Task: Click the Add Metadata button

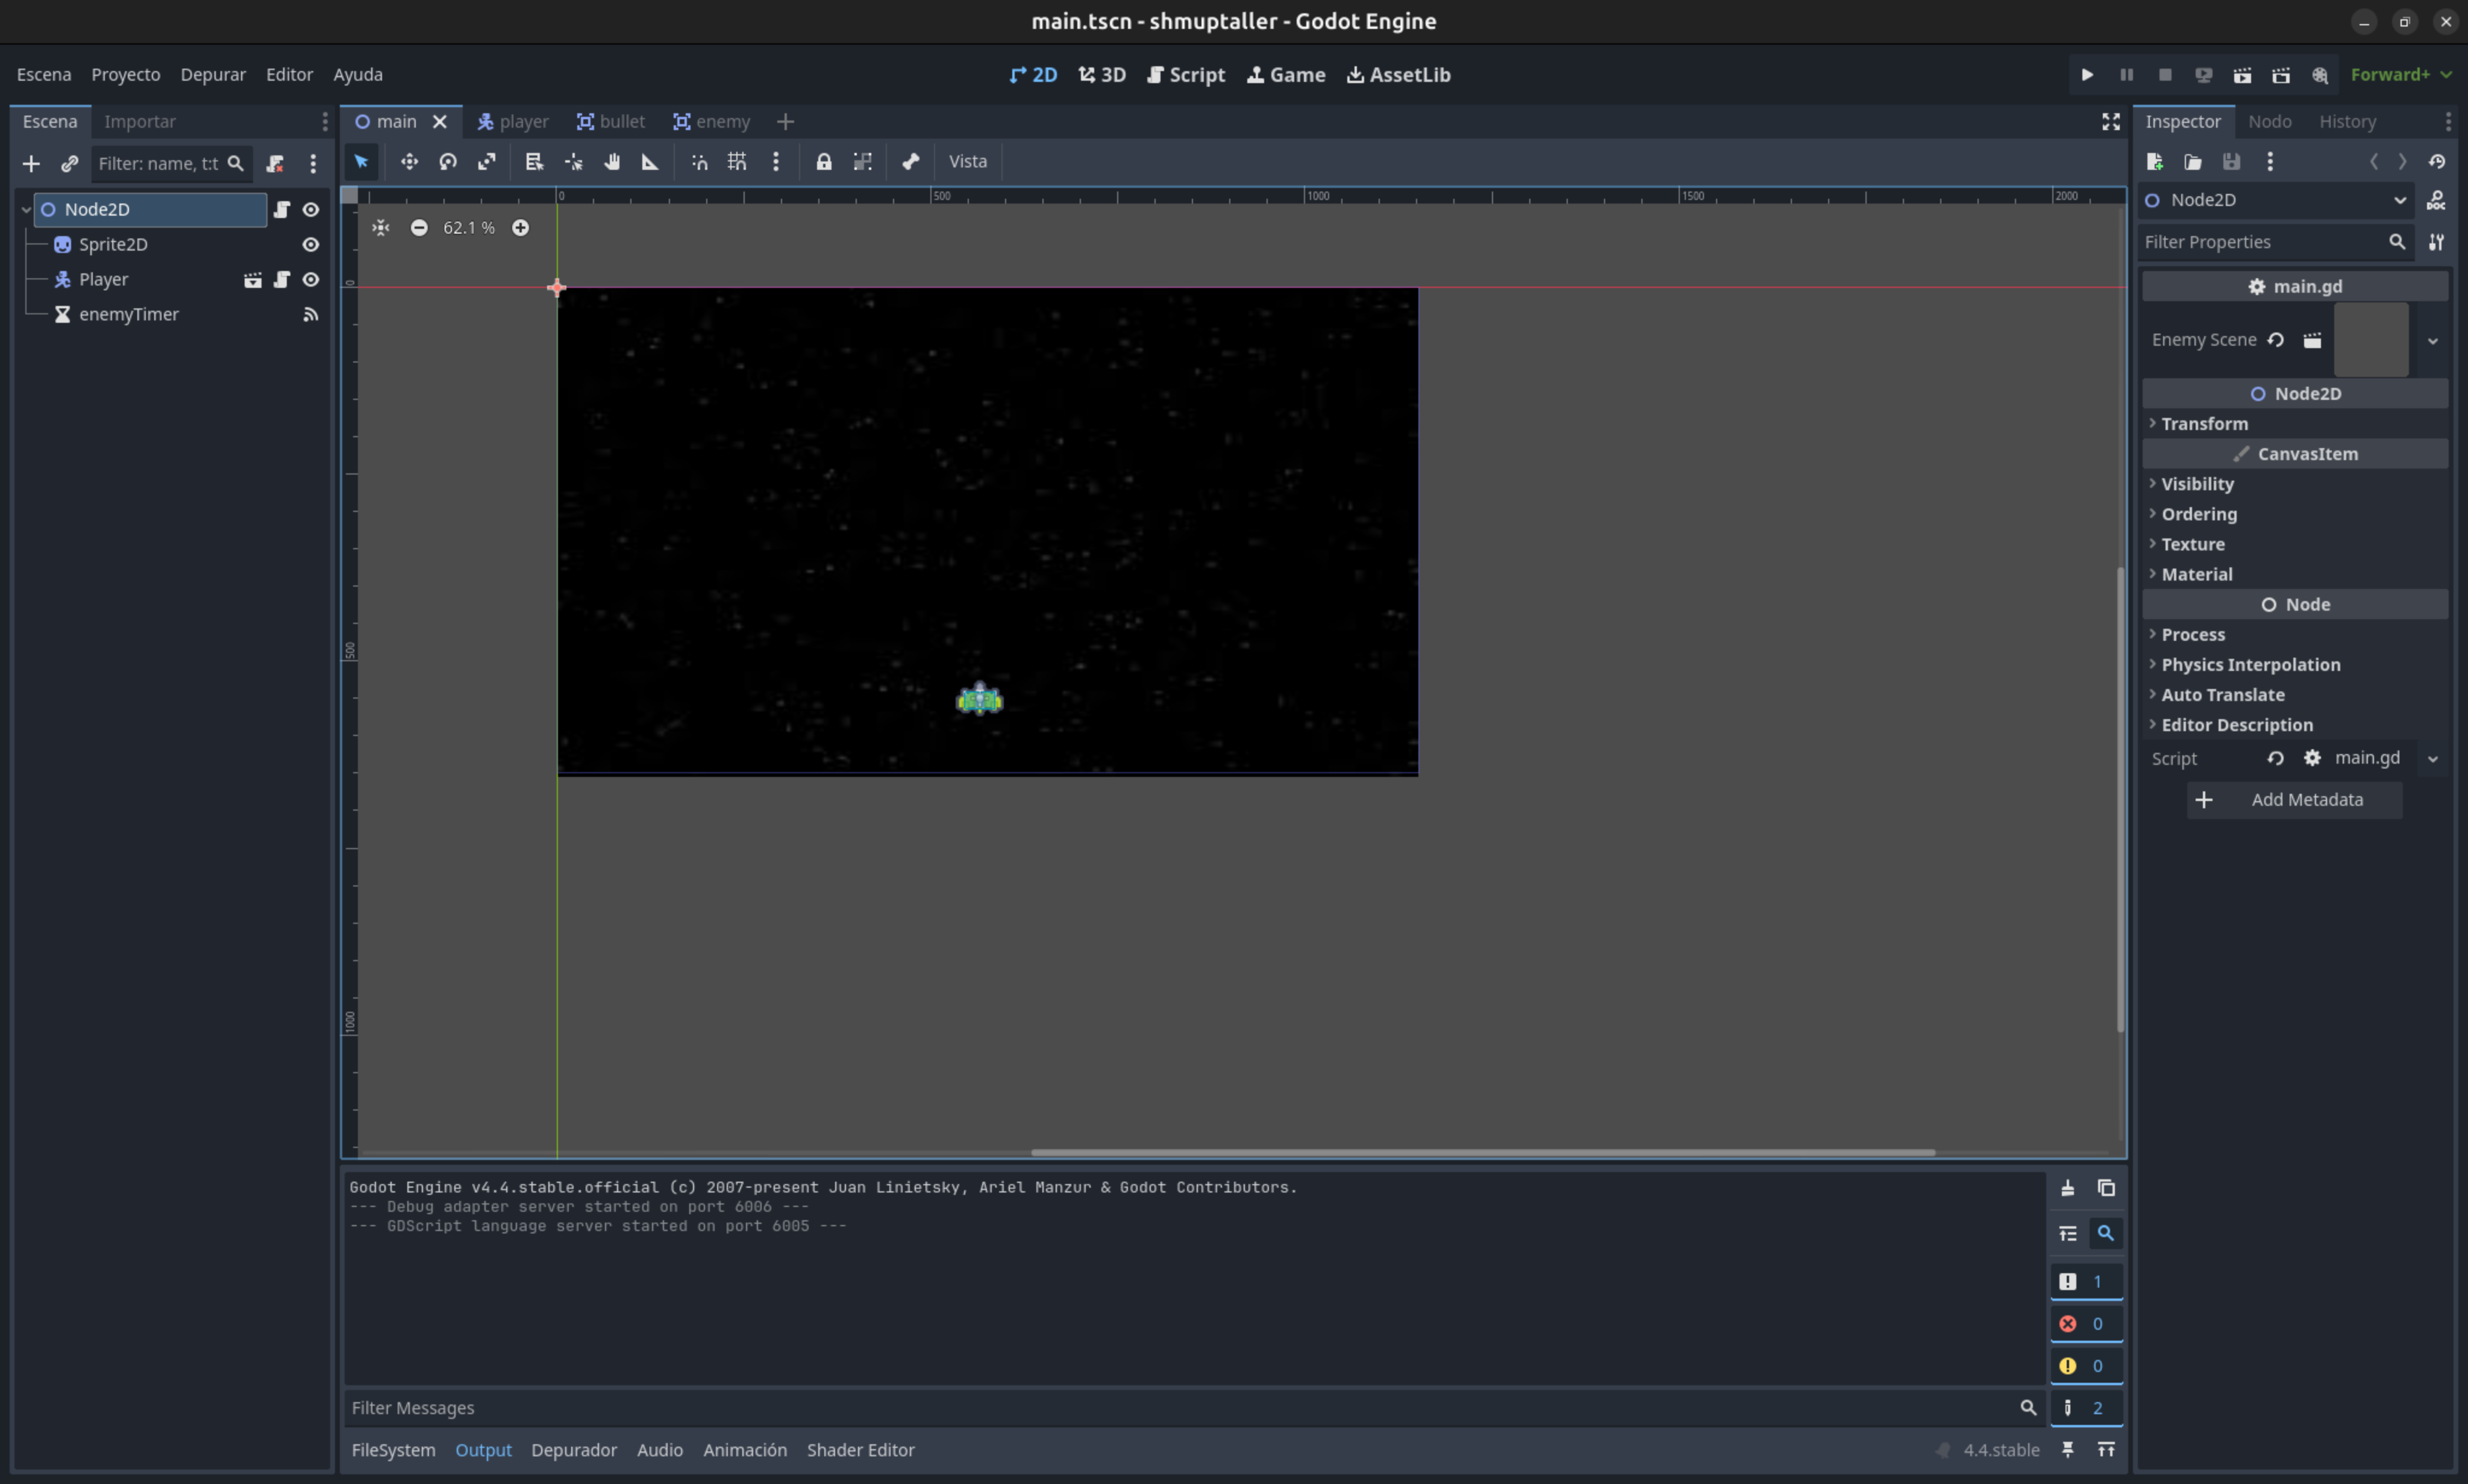Action: [x=2294, y=800]
